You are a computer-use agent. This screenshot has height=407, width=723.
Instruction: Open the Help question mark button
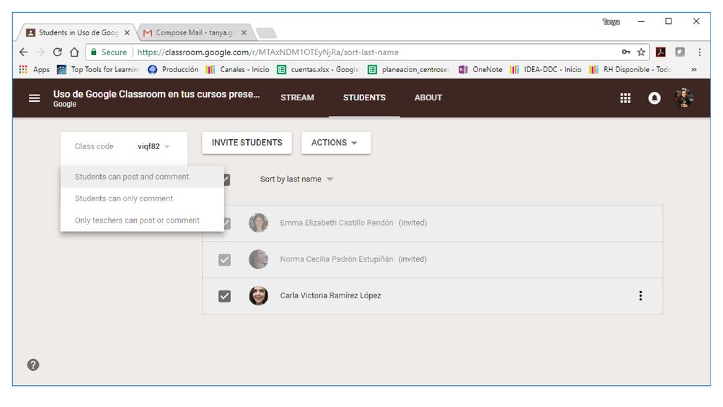pyautogui.click(x=33, y=365)
